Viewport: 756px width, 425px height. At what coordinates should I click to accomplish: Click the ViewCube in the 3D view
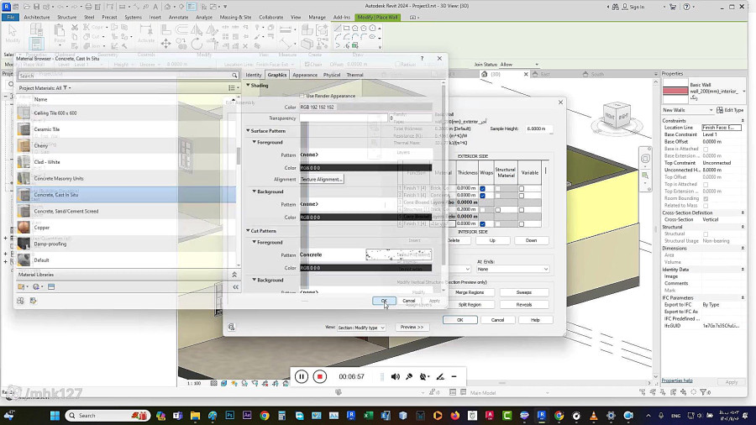coord(617,116)
